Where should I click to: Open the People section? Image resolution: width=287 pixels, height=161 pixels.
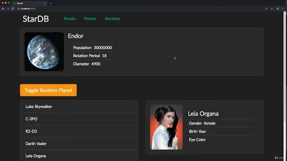click(x=70, y=19)
